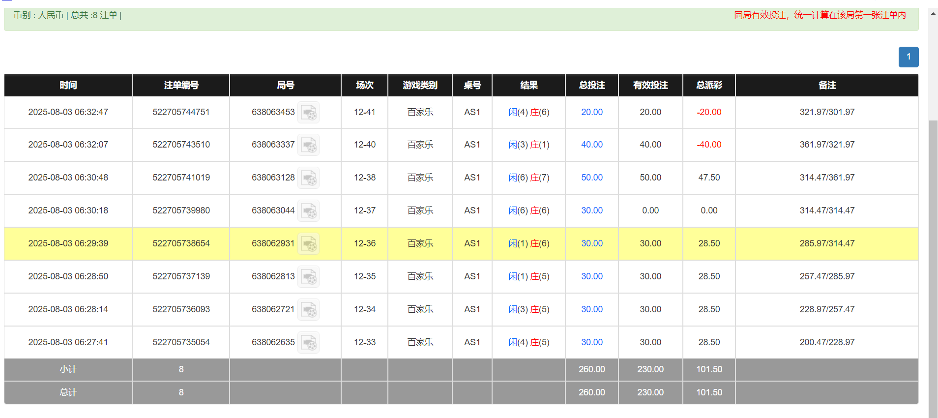Open replay icon for round 638063128
The height and width of the screenshot is (418, 938).
[x=309, y=178]
